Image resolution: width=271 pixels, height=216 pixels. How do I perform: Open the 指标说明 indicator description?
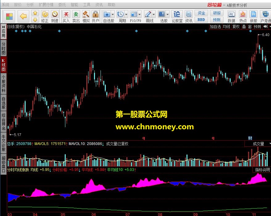[x=262, y=170]
